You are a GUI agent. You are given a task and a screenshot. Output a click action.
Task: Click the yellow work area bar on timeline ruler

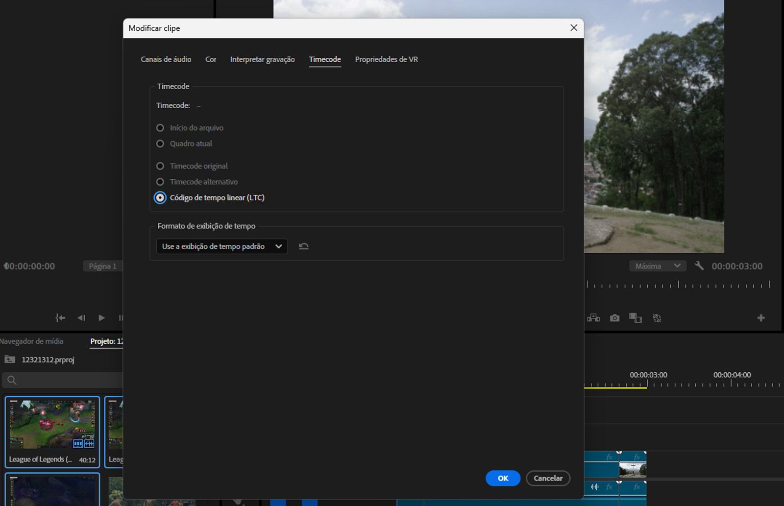click(615, 386)
